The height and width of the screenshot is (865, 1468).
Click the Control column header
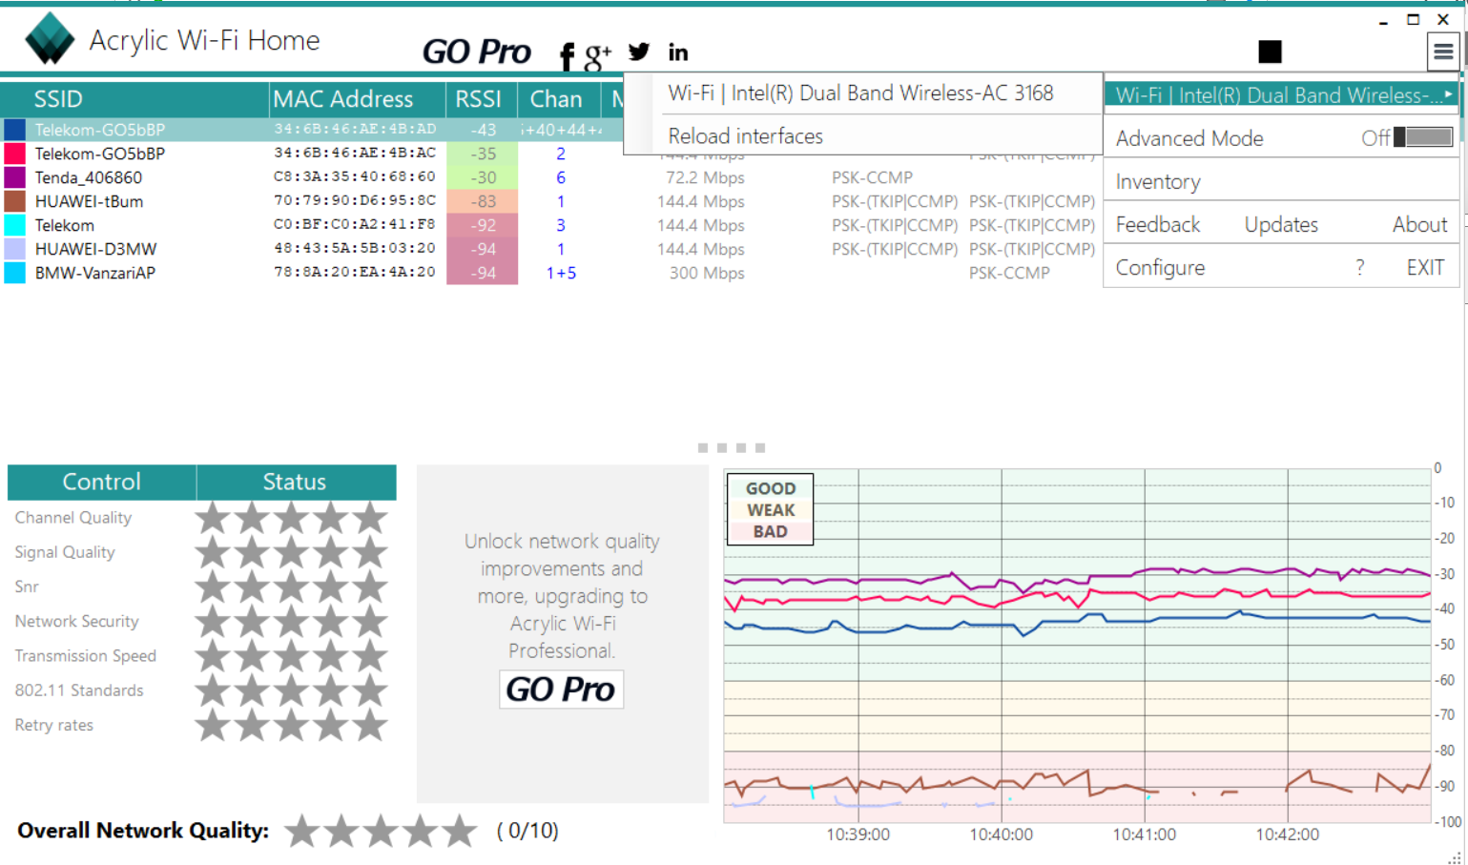point(102,482)
